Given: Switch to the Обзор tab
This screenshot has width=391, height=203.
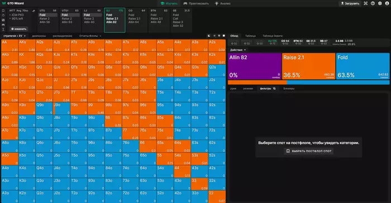Looking at the screenshot, I should [234, 36].
